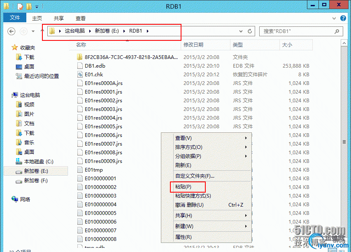Image resolution: width=351 pixels, height=252 pixels.
Task: Click the scrollbar up arrow
Action: click(x=344, y=43)
